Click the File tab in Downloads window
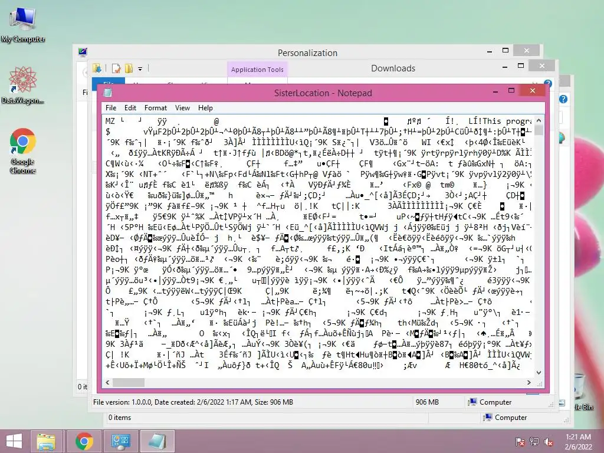604x453 pixels. [109, 81]
